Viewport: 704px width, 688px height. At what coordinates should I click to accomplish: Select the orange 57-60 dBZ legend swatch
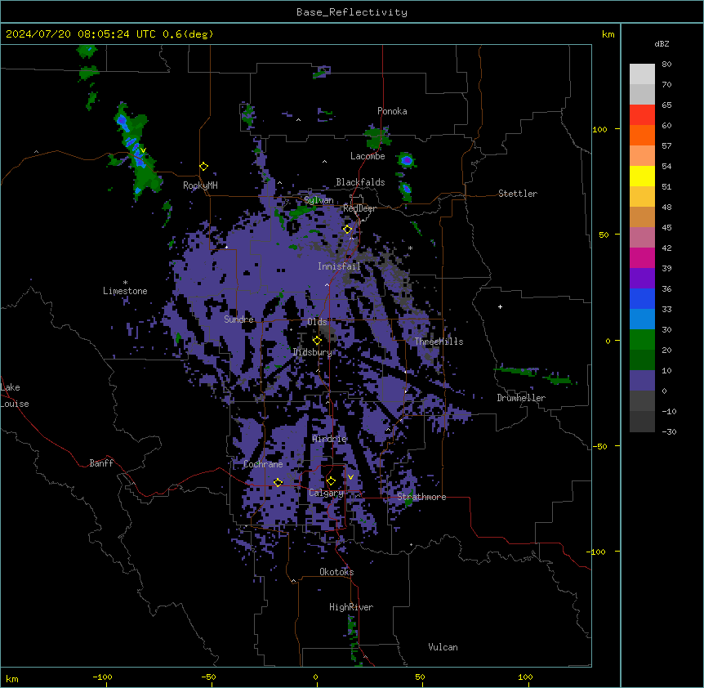click(642, 136)
